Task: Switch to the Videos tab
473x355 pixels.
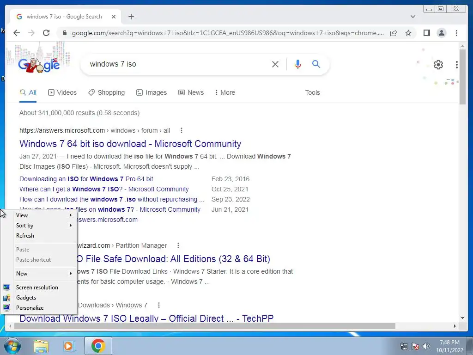Action: (x=62, y=92)
